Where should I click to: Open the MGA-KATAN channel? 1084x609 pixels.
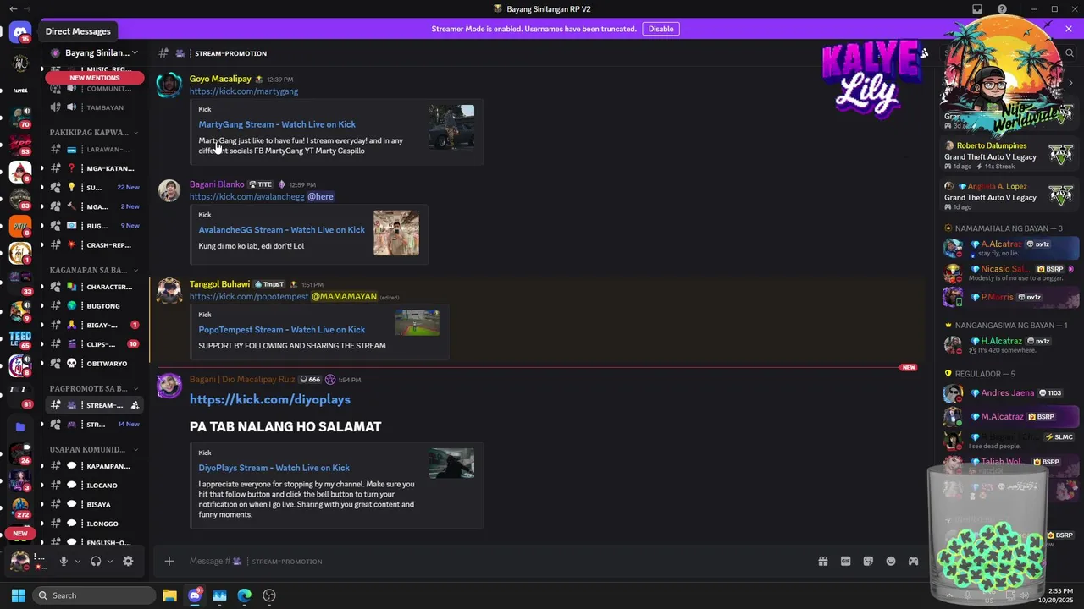pyautogui.click(x=94, y=168)
